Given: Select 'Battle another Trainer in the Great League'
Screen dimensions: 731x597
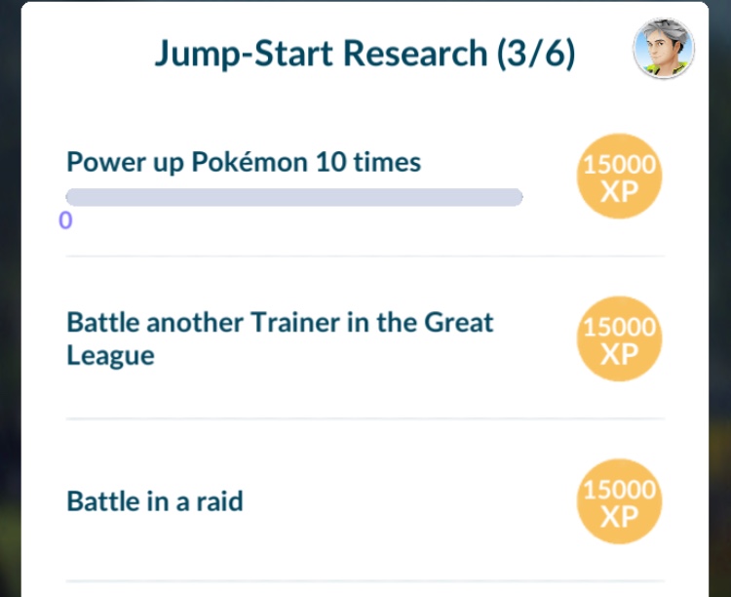Looking at the screenshot, I should [280, 338].
